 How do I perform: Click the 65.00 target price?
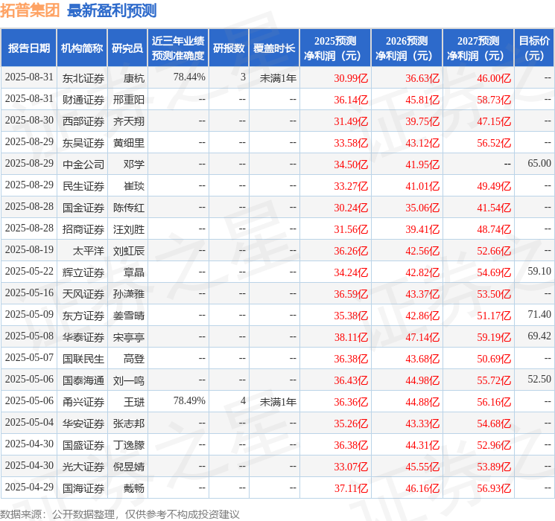point(539,164)
